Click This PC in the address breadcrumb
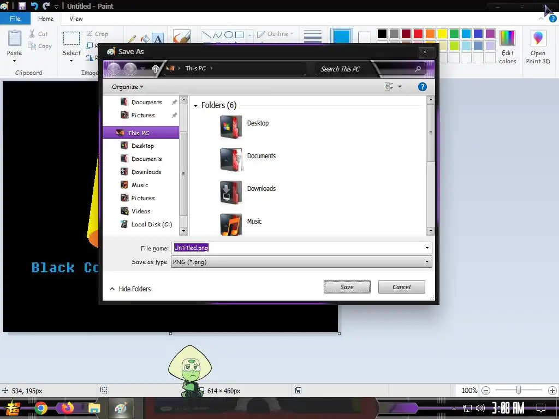 tap(195, 68)
